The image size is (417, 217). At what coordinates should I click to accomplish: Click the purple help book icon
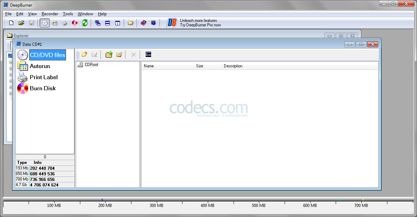(x=144, y=23)
